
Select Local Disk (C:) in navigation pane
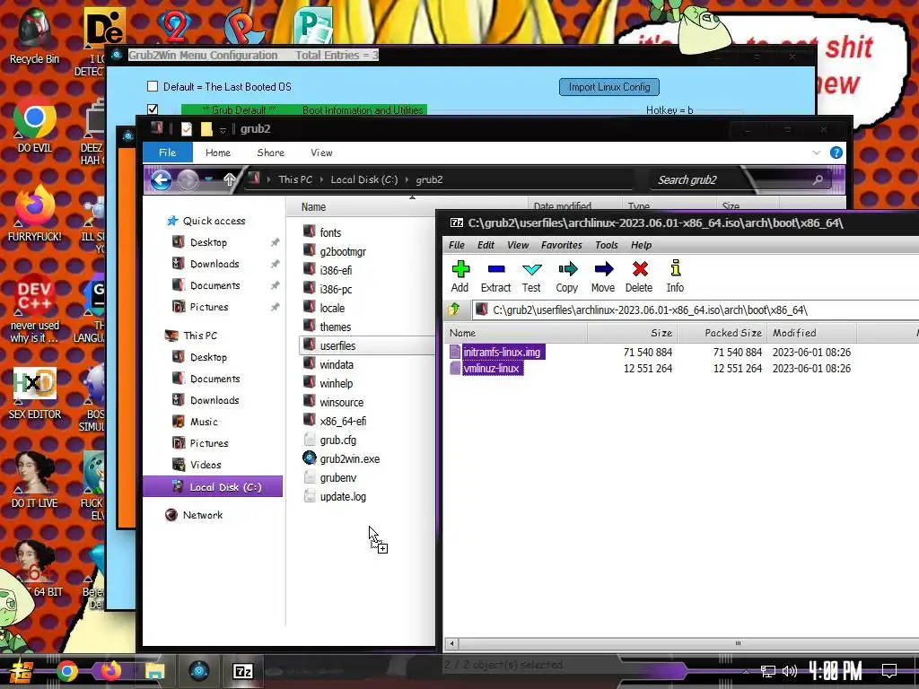click(213, 487)
